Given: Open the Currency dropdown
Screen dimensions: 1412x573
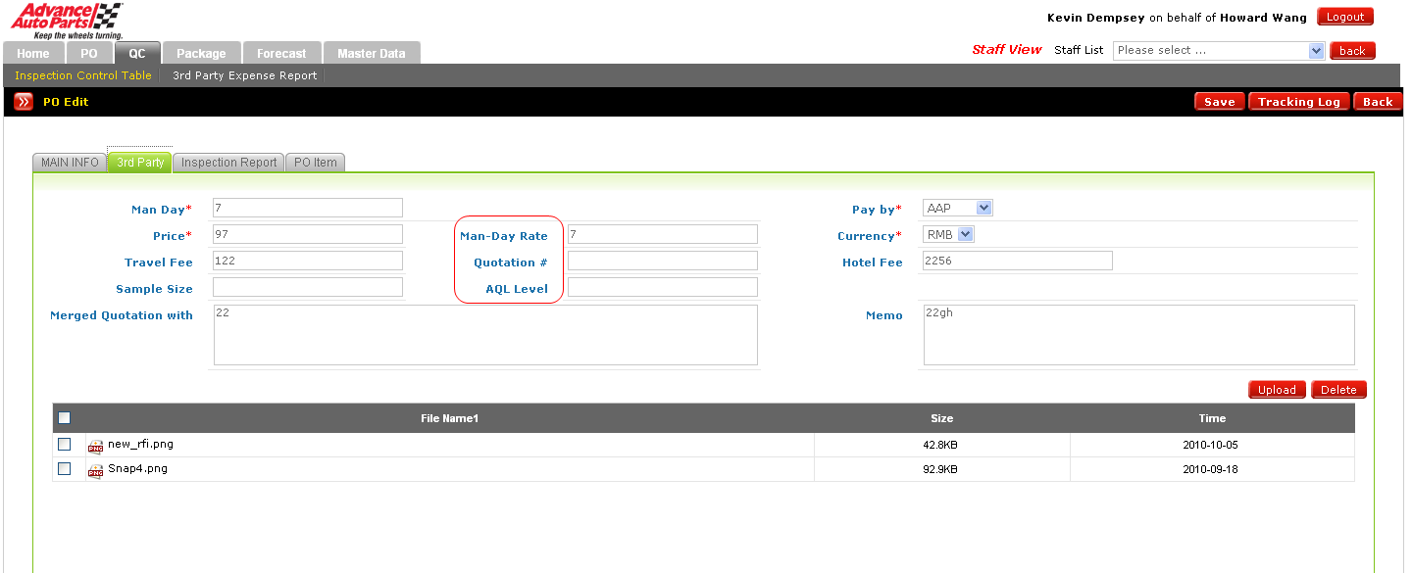Looking at the screenshot, I should tap(949, 235).
